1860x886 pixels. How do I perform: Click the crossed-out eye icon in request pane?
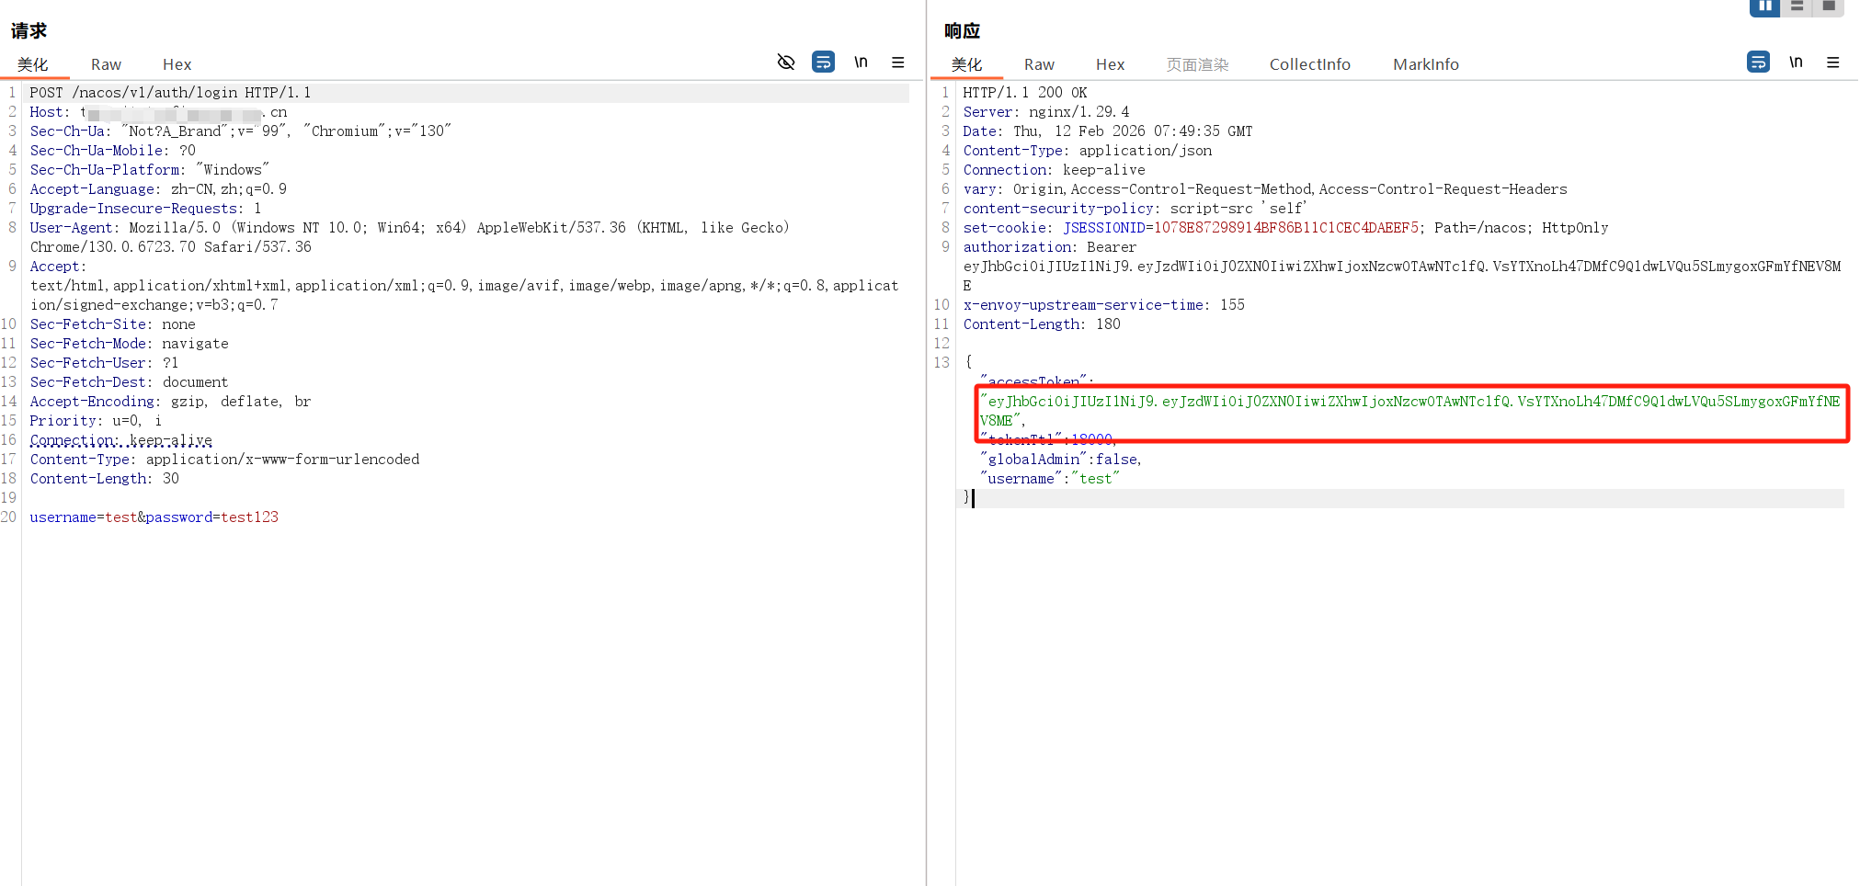[785, 62]
